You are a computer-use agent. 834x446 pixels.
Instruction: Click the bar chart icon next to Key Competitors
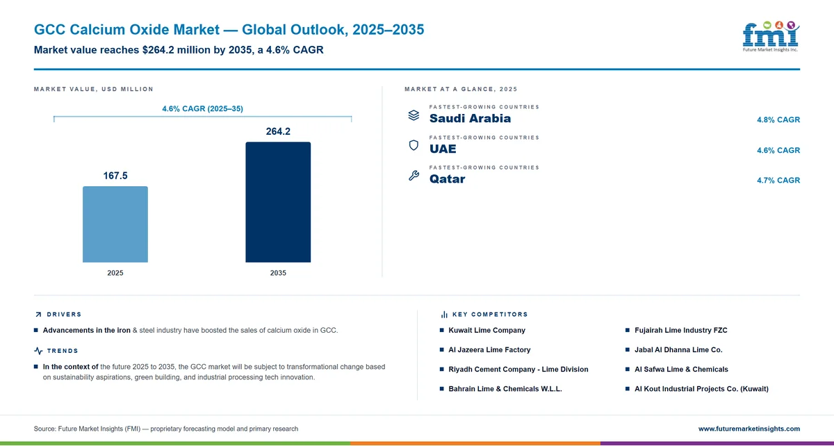444,315
